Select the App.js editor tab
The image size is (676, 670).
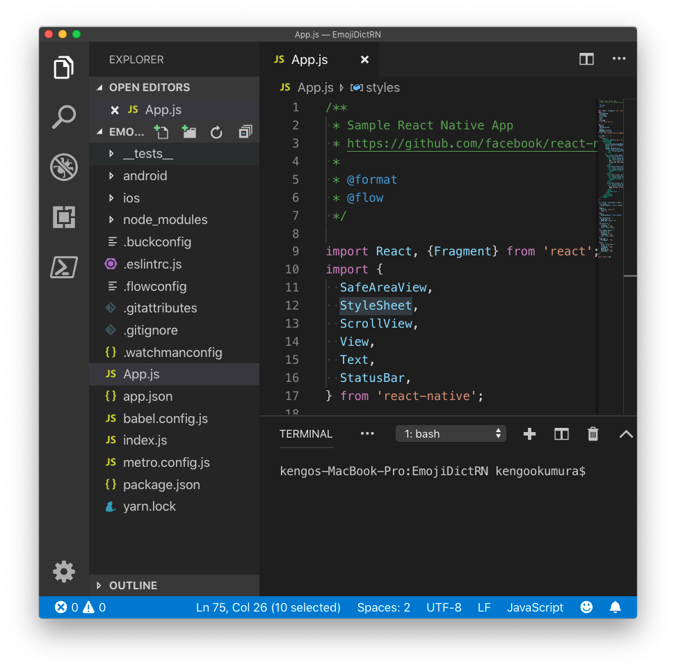[x=309, y=59]
